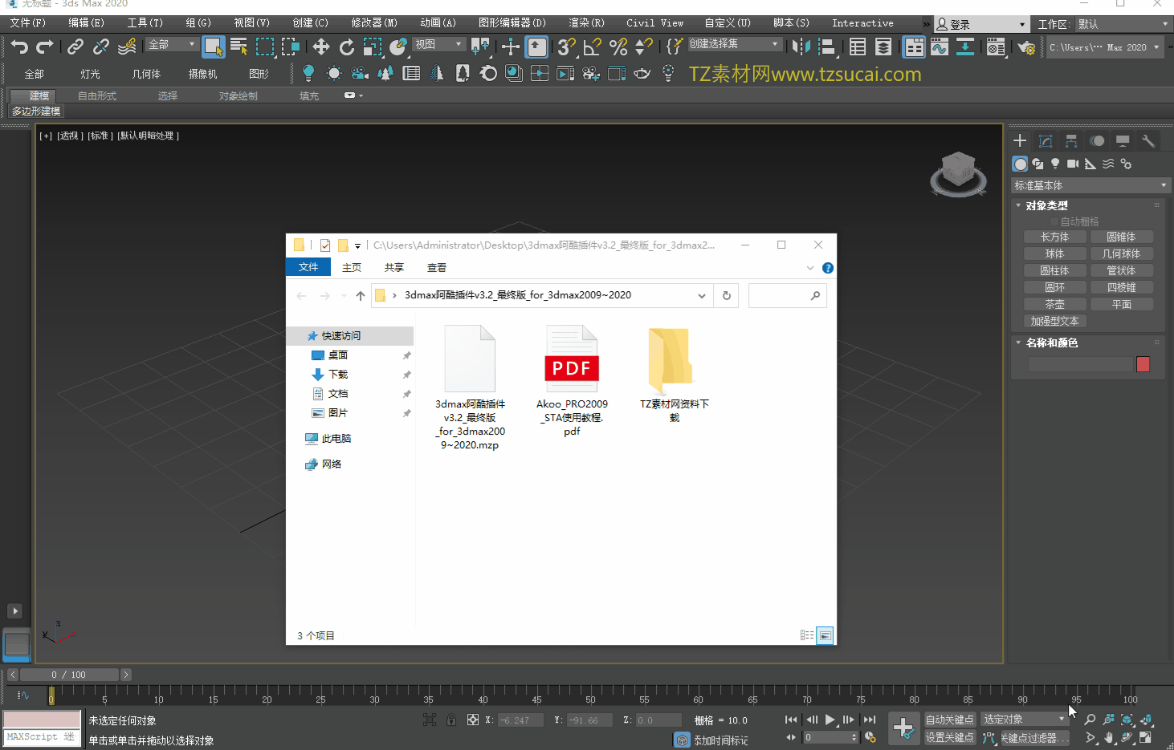This screenshot has height=750, width=1174.
Task: Select the Select and Link tool
Action: [75, 47]
